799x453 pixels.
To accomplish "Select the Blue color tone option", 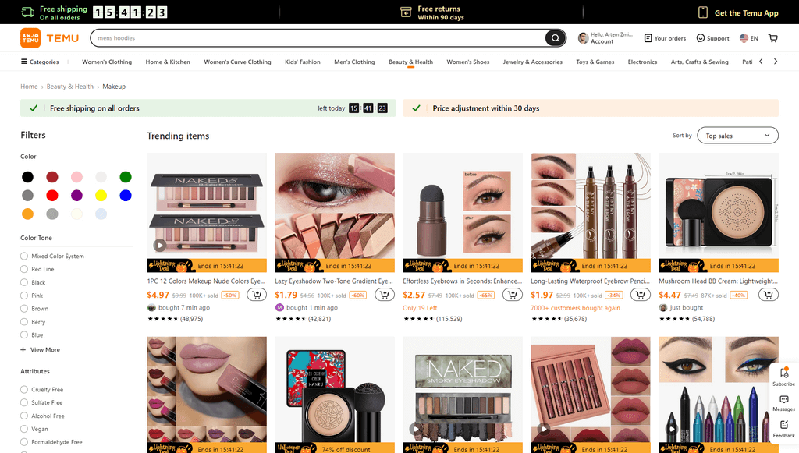I will (x=24, y=335).
